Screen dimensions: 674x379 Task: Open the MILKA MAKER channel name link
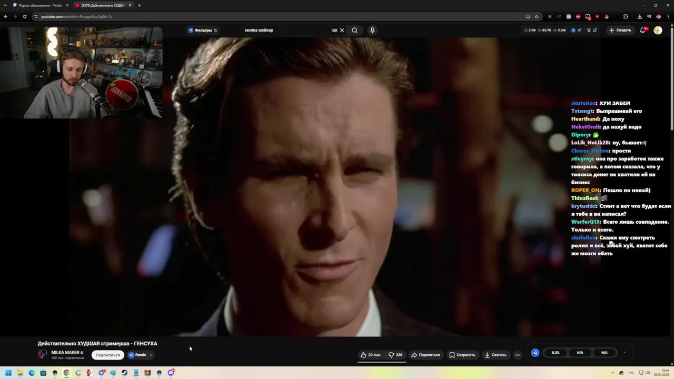pyautogui.click(x=65, y=353)
